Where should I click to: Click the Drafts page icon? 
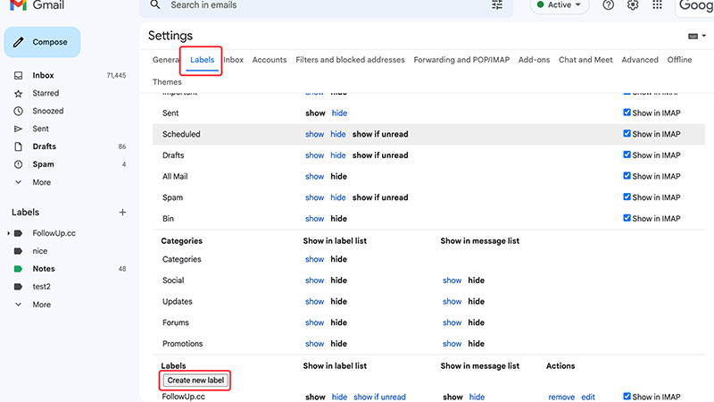tap(18, 147)
